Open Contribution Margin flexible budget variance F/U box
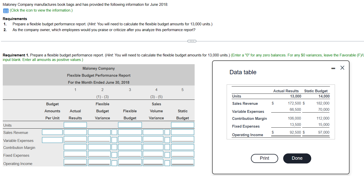 click(114, 147)
